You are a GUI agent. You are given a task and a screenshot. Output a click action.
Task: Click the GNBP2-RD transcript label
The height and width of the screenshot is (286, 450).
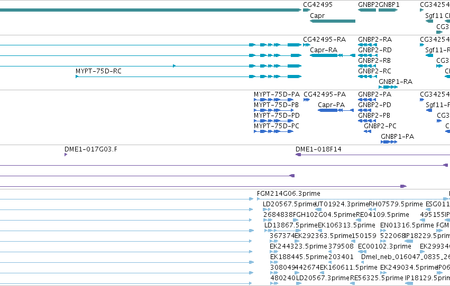coord(375,50)
